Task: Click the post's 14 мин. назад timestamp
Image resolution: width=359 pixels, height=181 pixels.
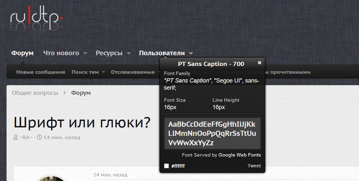Action: (x=110, y=175)
